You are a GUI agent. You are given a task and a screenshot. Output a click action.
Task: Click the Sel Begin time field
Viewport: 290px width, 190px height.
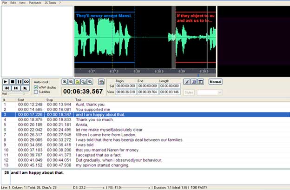click(x=125, y=86)
